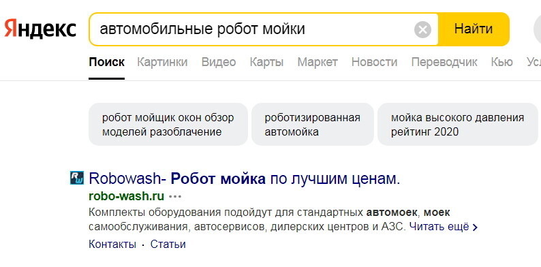Open the Карты tab
This screenshot has height=267, width=541.
(266, 62)
